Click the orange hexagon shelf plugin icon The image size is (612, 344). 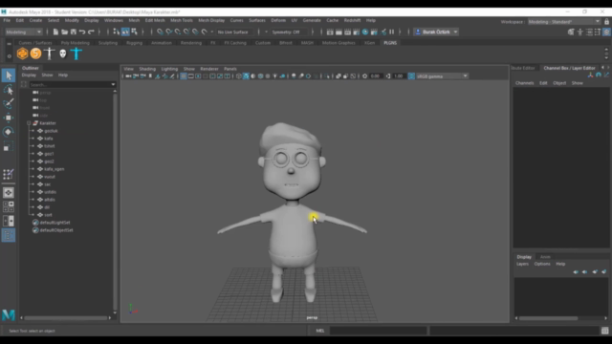pyautogui.click(x=22, y=54)
